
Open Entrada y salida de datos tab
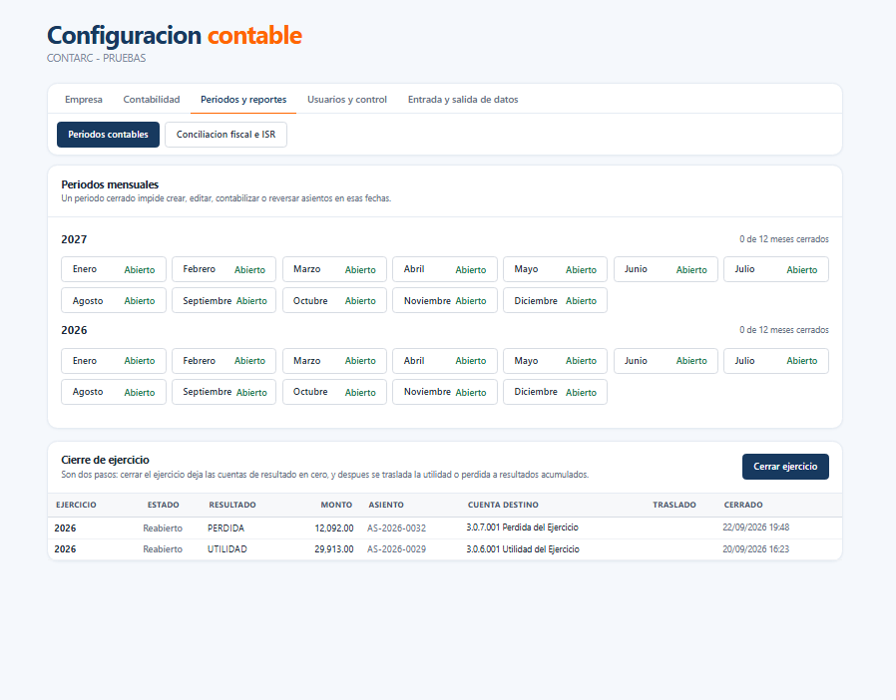pos(463,100)
